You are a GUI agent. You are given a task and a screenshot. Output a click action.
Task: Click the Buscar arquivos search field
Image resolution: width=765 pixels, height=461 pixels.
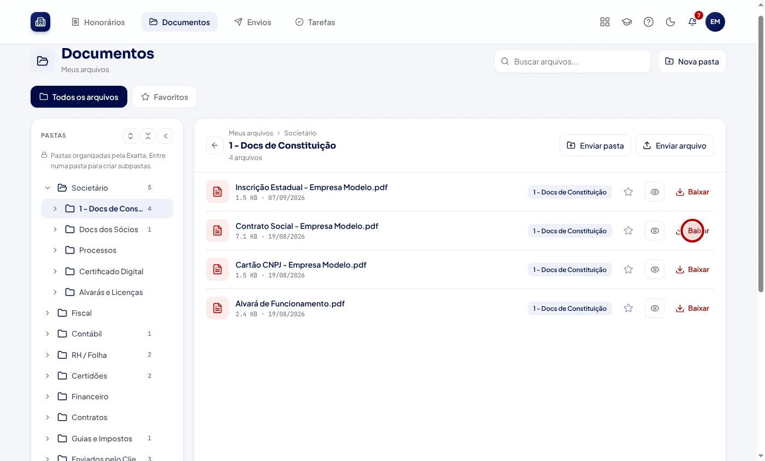click(x=573, y=61)
